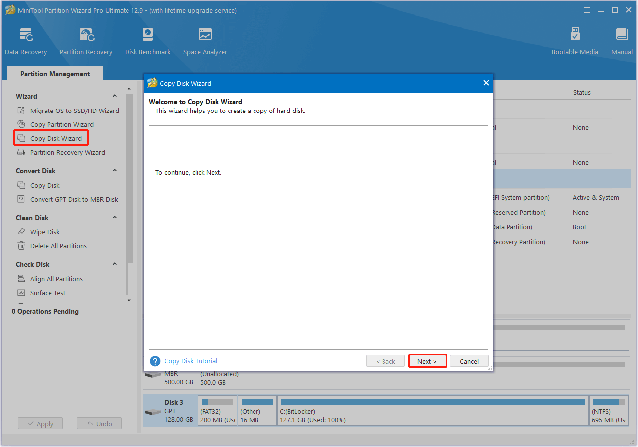Click 0 Operations Pending text
638x447 pixels.
(45, 311)
